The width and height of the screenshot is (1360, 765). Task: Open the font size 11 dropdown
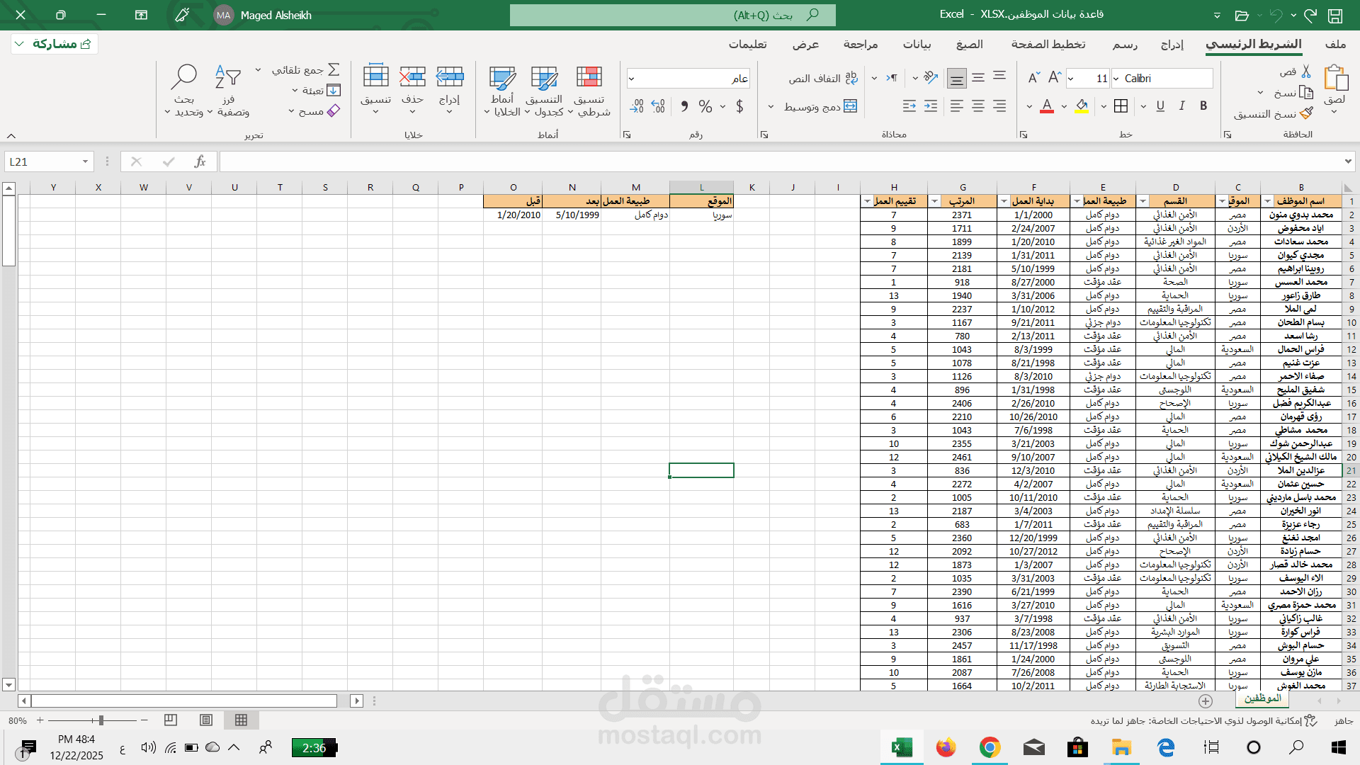(1071, 79)
